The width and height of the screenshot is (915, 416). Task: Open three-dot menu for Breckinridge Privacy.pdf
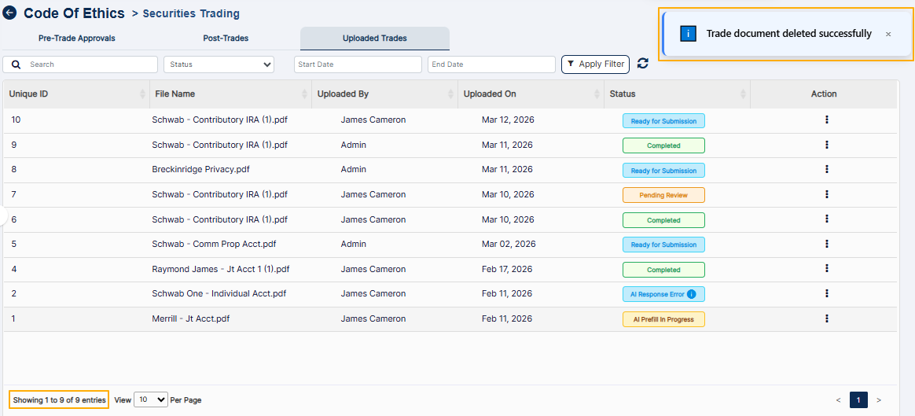click(826, 169)
